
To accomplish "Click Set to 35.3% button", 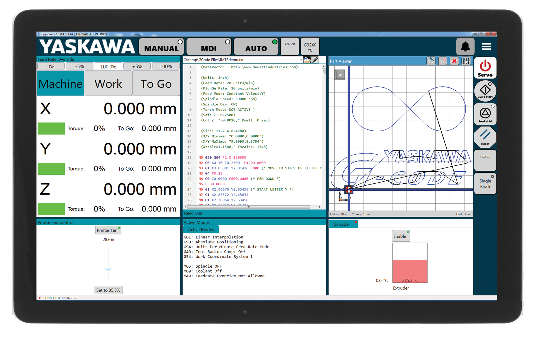I will (108, 290).
